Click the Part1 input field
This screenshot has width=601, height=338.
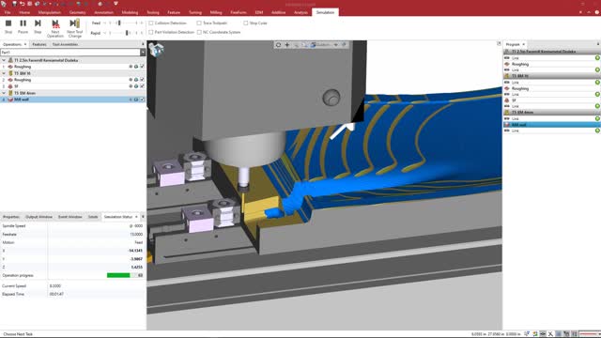70,53
